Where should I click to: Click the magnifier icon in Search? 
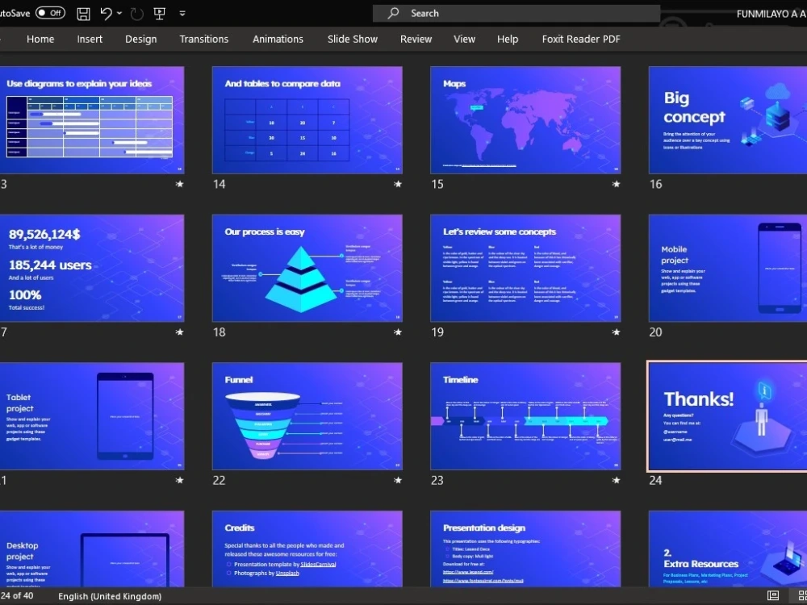pyautogui.click(x=393, y=14)
